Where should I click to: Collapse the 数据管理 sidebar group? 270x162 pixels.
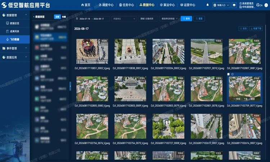coord(15,15)
